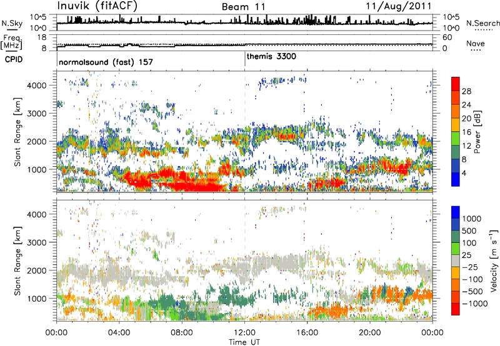Pick the light green Power segment between 12 and 16

click(456, 139)
